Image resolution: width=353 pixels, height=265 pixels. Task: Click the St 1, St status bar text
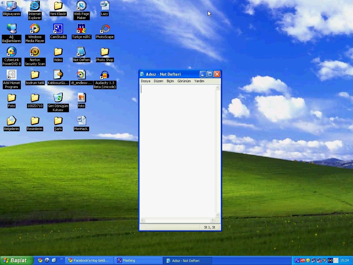click(210, 227)
